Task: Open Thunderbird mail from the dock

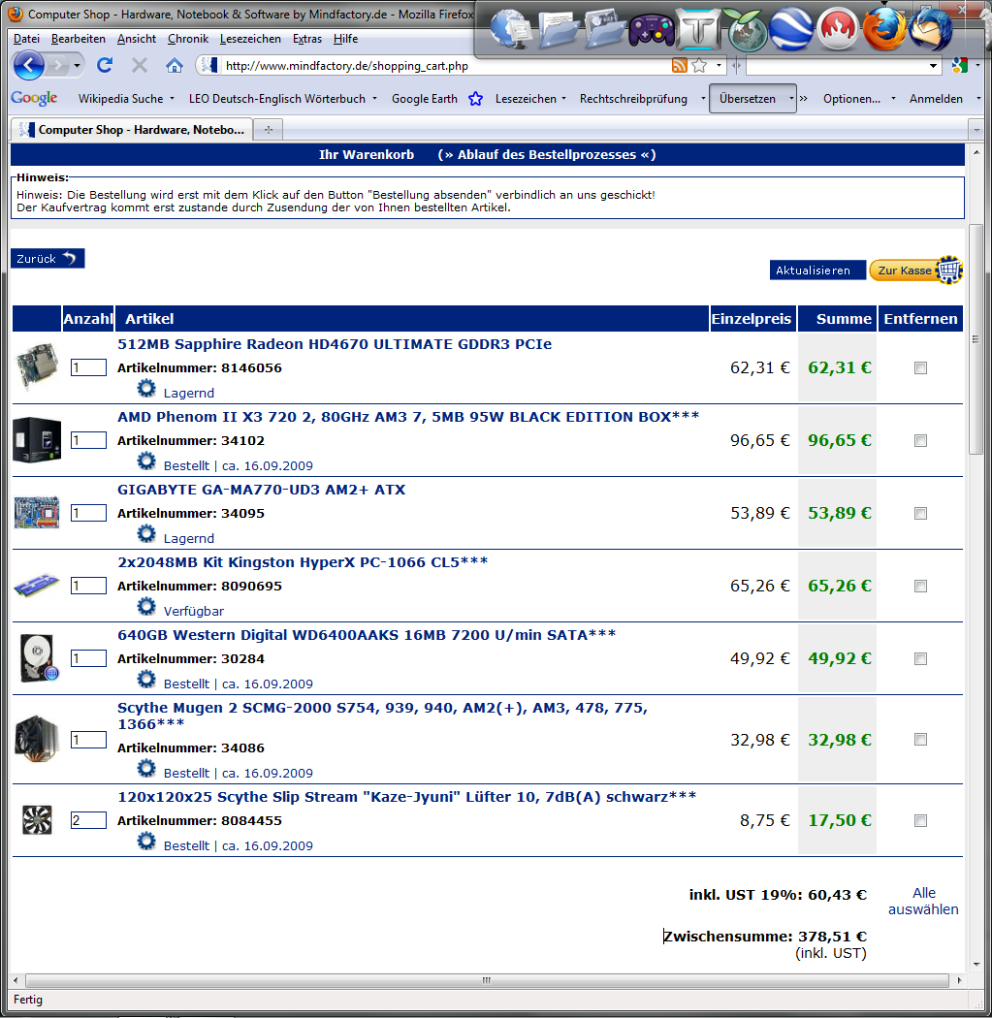Action: coord(930,29)
